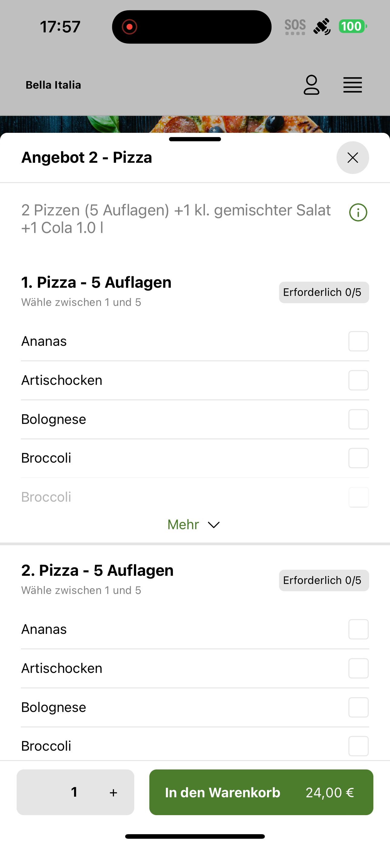The image size is (390, 846).
Task: Tap the sheet drag handle at the top
Action: pyautogui.click(x=195, y=139)
